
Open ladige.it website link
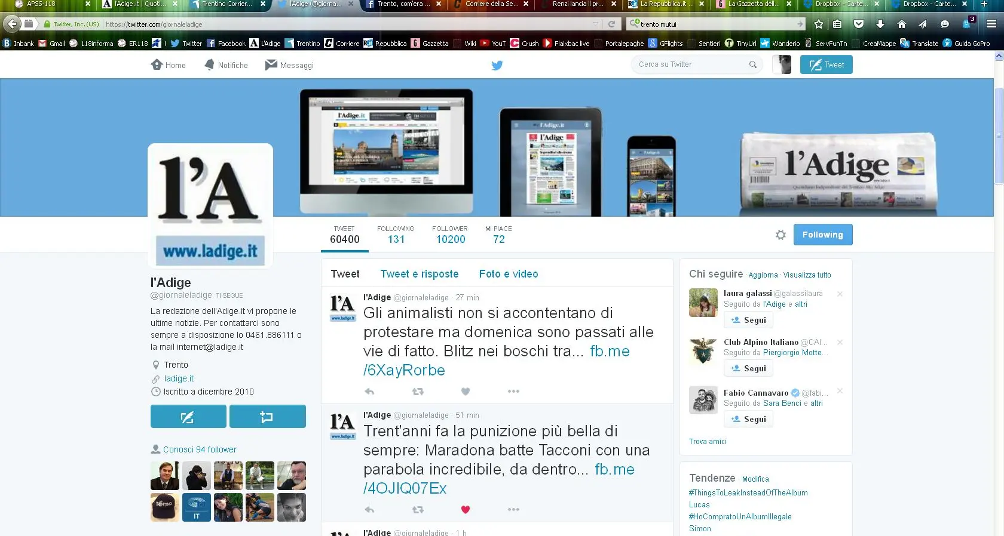(179, 378)
